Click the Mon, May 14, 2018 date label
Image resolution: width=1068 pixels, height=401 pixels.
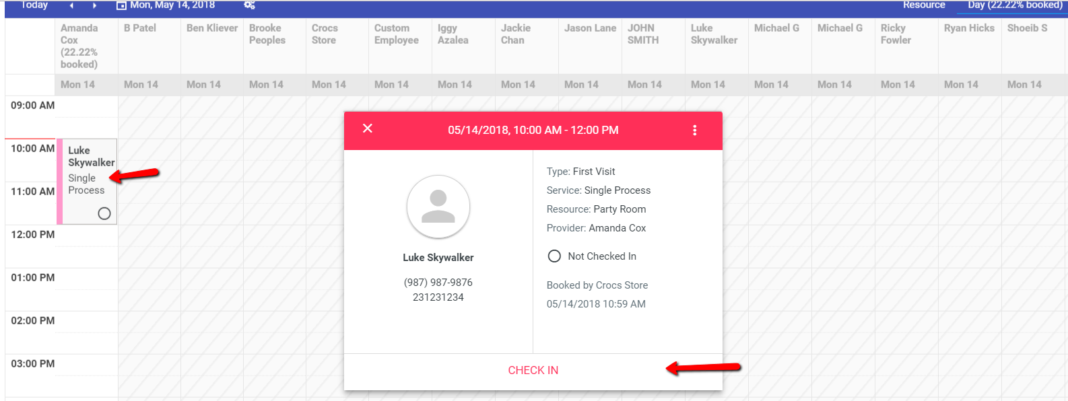[x=172, y=5]
